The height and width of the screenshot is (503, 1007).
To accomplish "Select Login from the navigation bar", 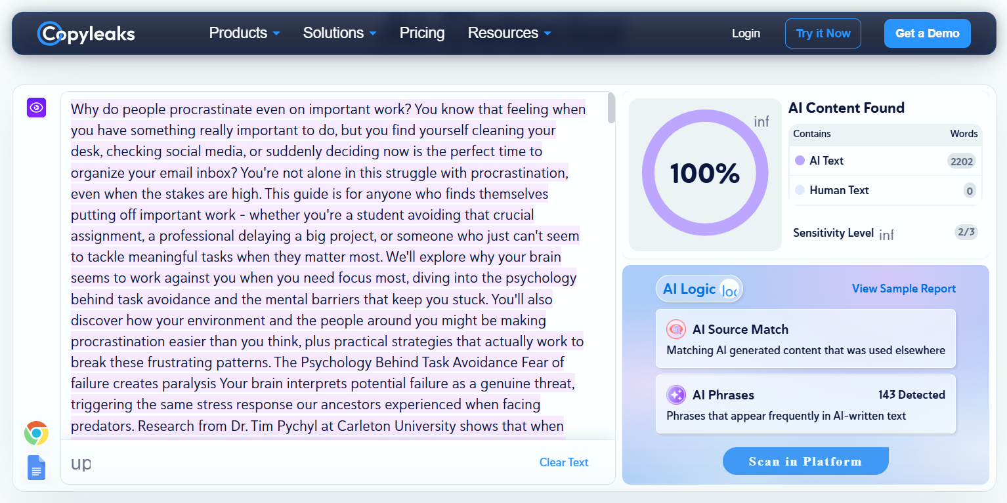I will coord(746,33).
